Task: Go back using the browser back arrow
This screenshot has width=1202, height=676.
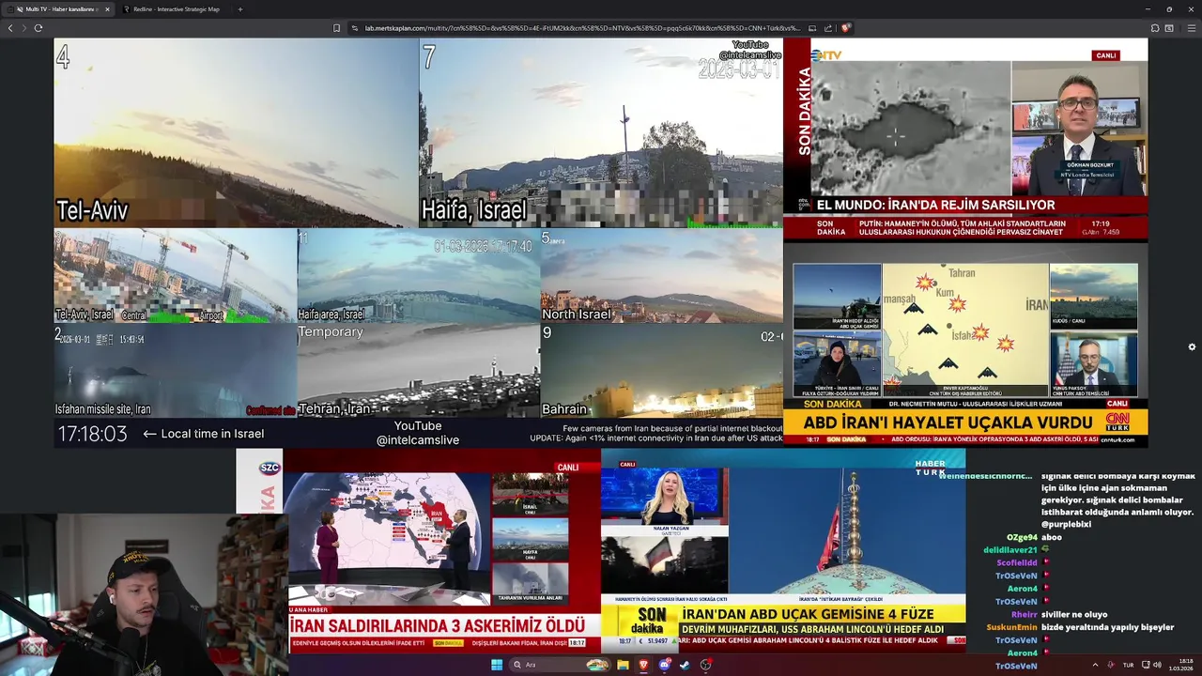Action: pos(10,28)
